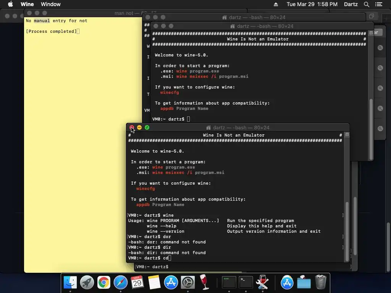Image resolution: width=391 pixels, height=293 pixels.
Task: Click the front bash window scrollbar
Action: pyautogui.click(x=347, y=231)
